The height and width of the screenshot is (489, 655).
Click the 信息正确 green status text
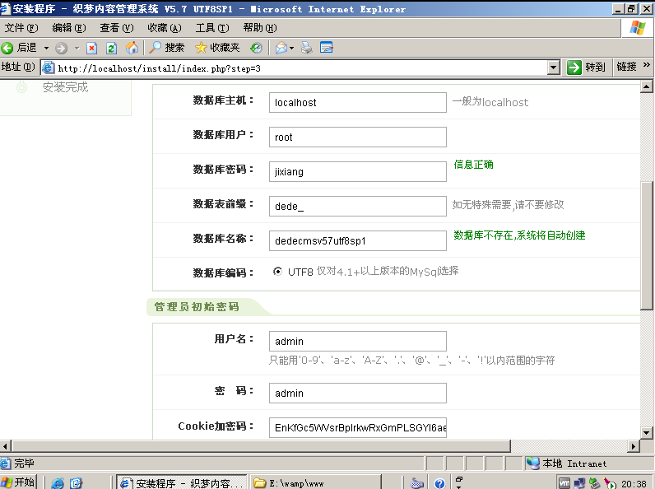pos(473,165)
